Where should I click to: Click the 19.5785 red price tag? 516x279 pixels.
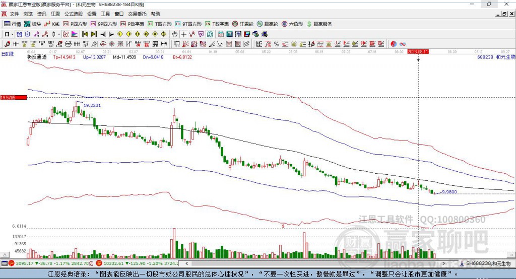point(14,97)
